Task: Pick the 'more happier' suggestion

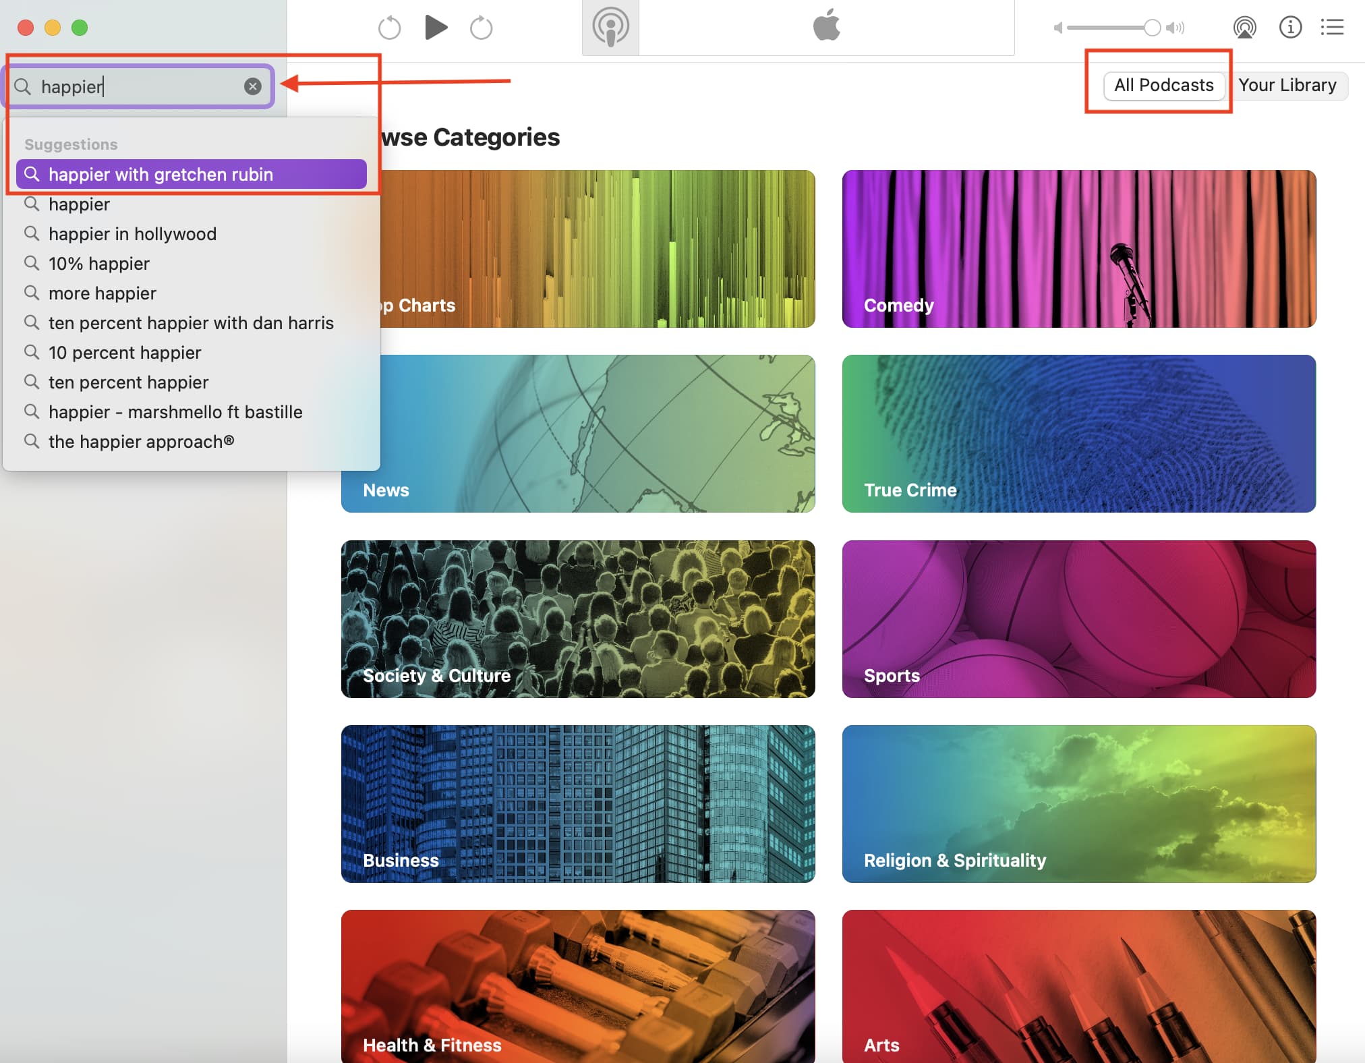Action: point(192,293)
